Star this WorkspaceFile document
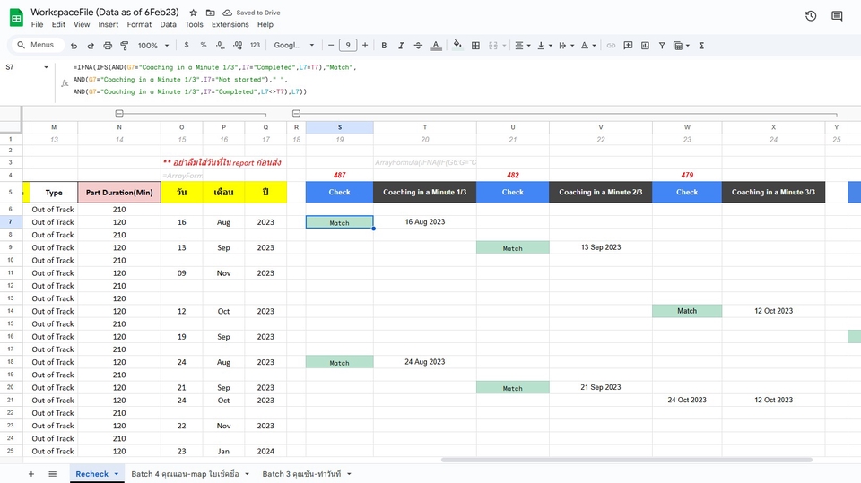 click(193, 13)
